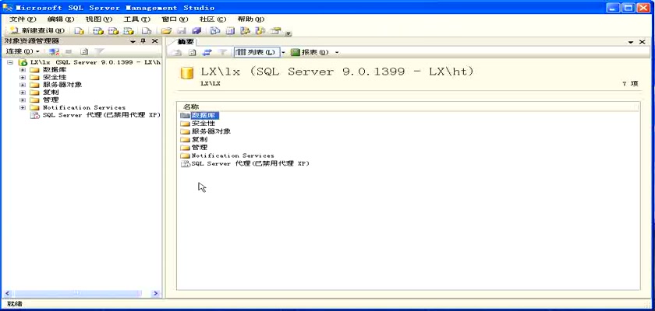Expand the 复制 tree node
The image size is (655, 311).
click(x=23, y=93)
